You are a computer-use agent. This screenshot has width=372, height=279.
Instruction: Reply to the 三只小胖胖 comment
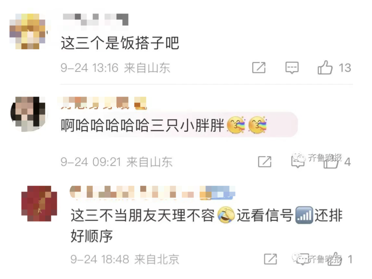tap(298, 162)
